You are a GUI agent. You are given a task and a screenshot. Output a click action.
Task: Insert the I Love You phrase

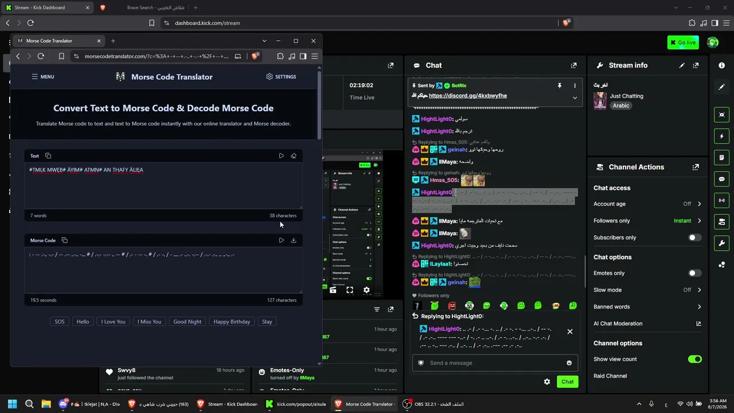[113, 322]
